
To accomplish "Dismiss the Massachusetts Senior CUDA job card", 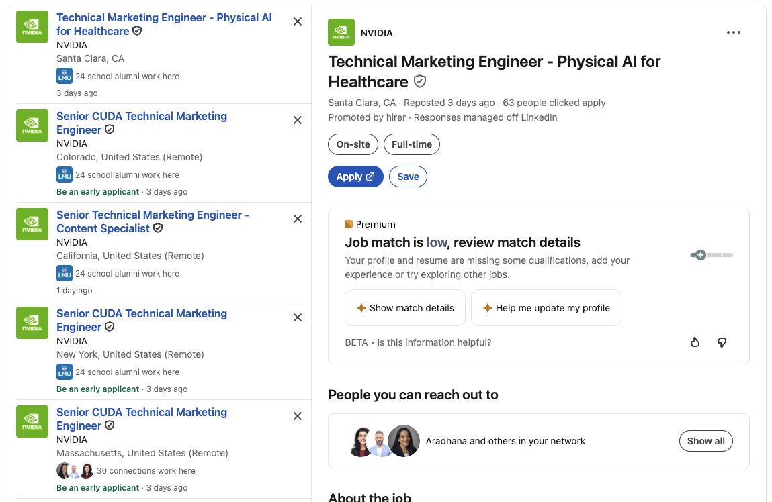I will [x=298, y=417].
